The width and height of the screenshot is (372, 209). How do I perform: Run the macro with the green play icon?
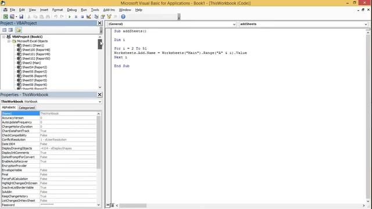70,17
